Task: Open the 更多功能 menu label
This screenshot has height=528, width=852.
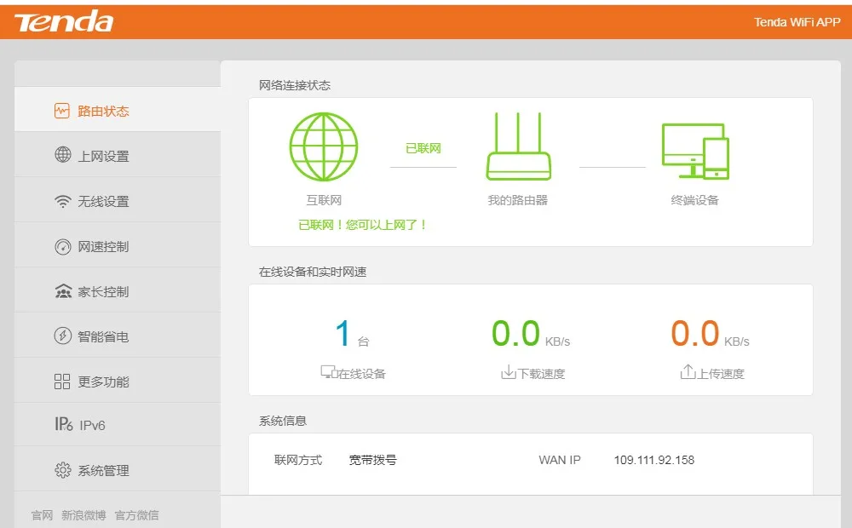Action: pos(103,382)
